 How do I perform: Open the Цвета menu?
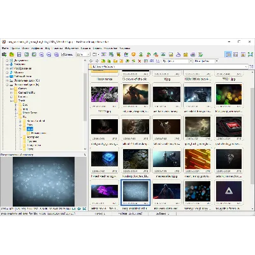25,48
